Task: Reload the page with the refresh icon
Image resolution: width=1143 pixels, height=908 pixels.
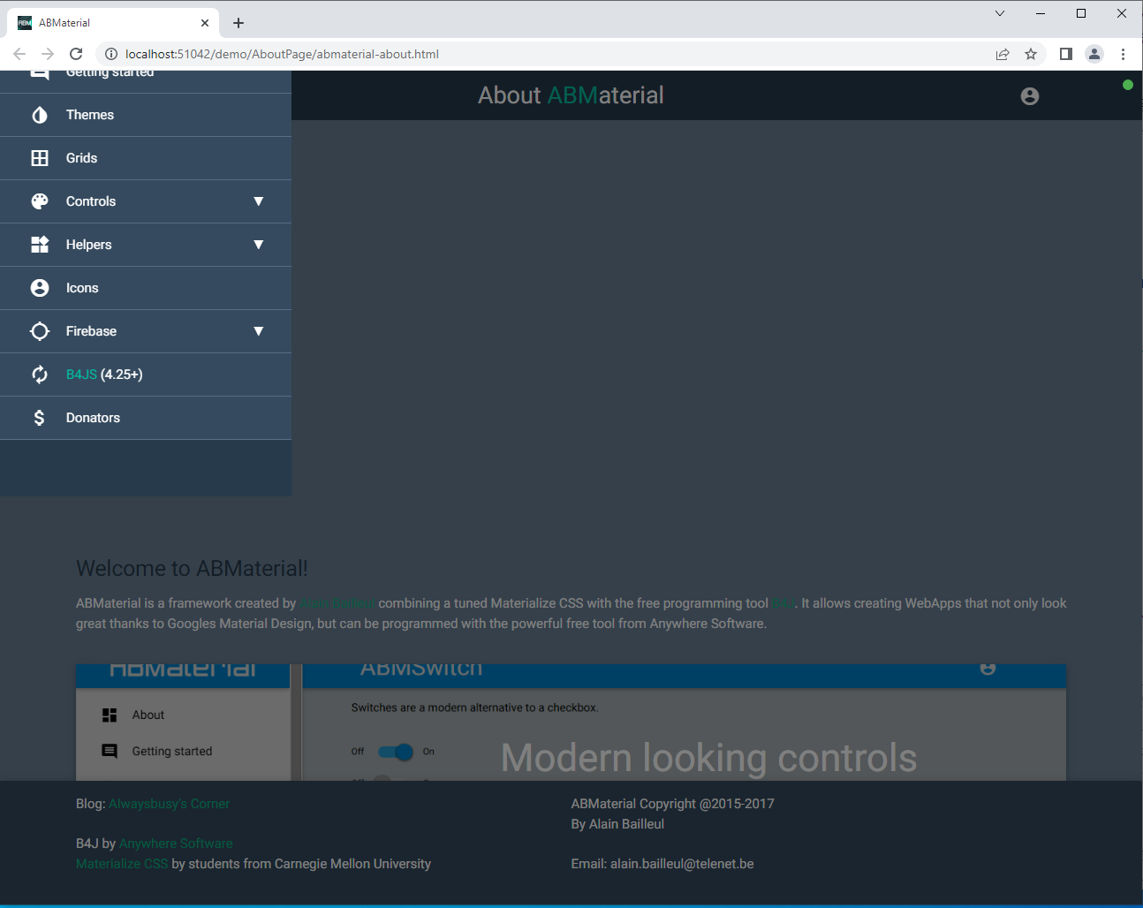Action: tap(76, 54)
